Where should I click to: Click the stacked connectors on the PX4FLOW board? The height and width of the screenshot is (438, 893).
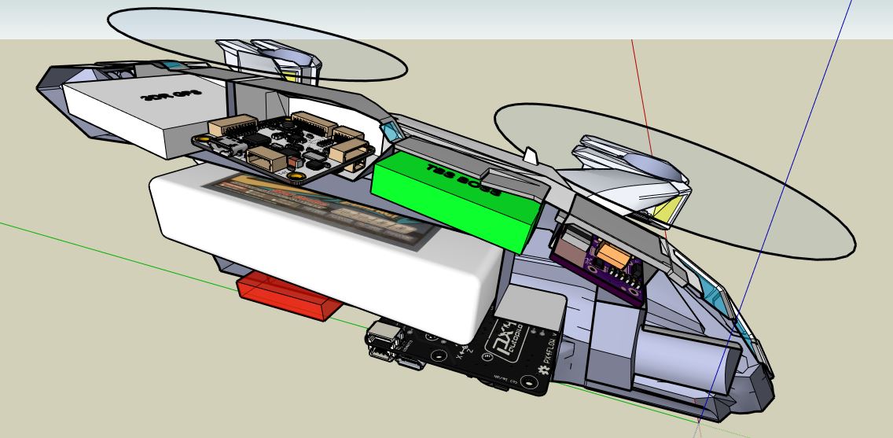(385, 340)
